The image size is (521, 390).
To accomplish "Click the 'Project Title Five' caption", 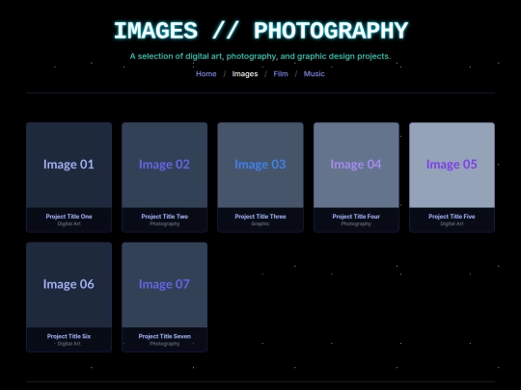I will tap(452, 217).
